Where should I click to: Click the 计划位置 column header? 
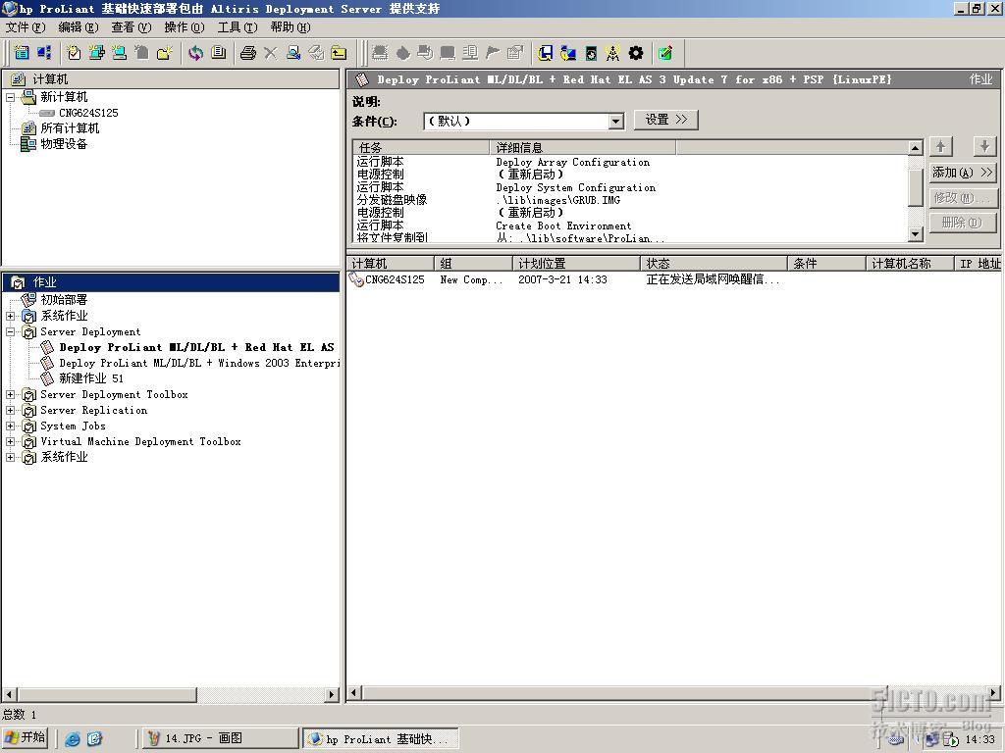(x=576, y=263)
